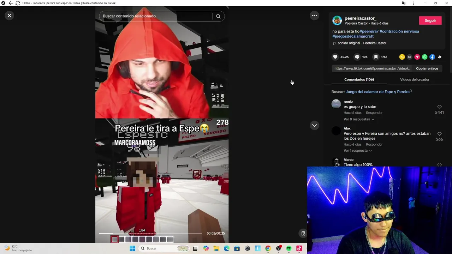This screenshot has height=254, width=452.
Task: Switch to 'Videos del creador' tab
Action: (415, 79)
